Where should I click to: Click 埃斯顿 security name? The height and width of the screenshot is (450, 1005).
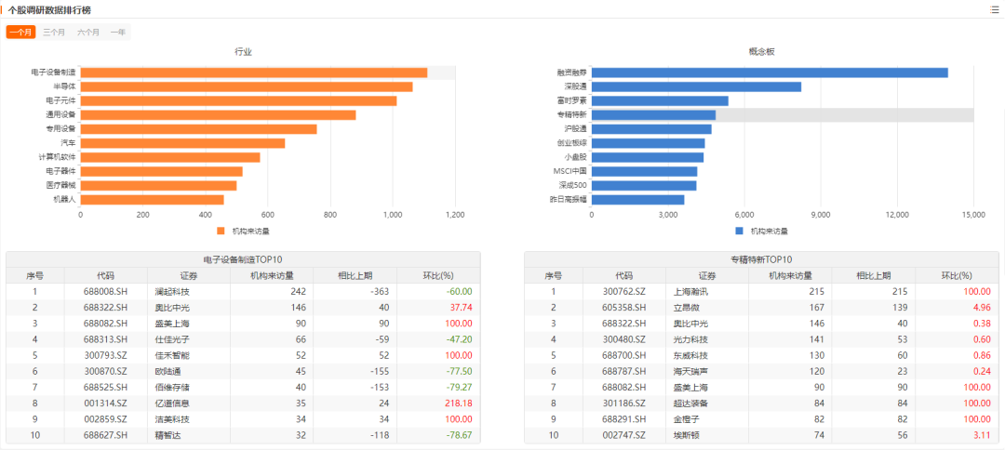[x=687, y=435]
